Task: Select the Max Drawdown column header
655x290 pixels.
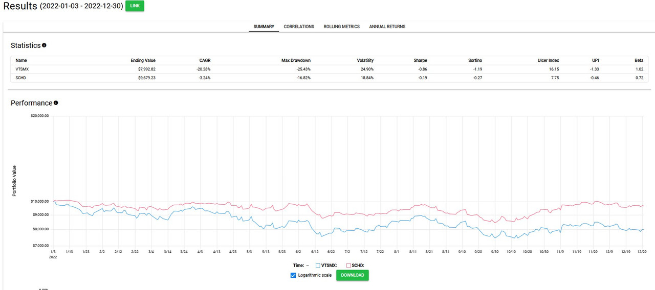Action: (296, 60)
